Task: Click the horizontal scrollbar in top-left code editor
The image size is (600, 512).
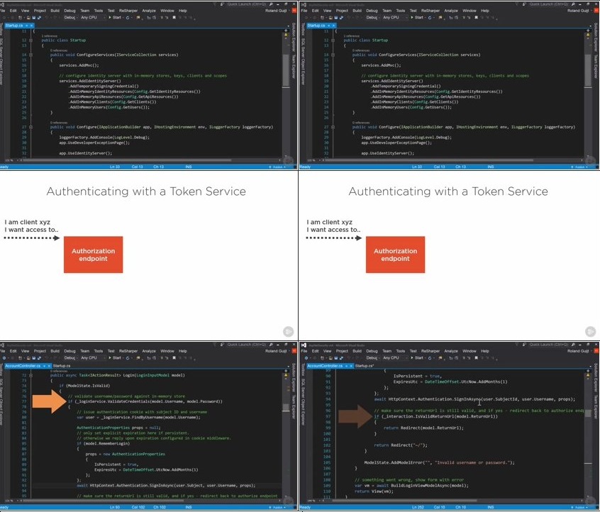Action: pyautogui.click(x=142, y=160)
